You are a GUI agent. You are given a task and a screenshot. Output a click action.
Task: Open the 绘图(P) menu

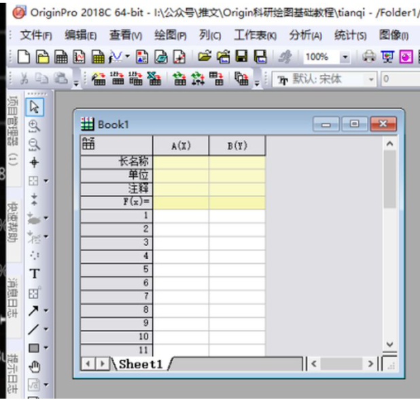pyautogui.click(x=171, y=35)
